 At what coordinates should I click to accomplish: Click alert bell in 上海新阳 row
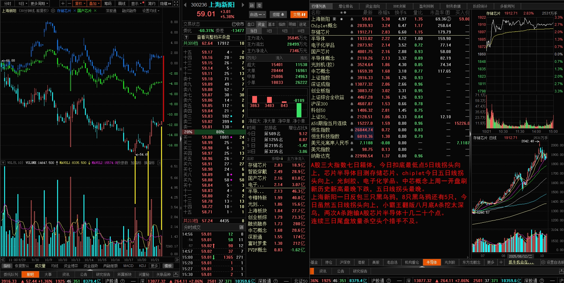(x=352, y=19)
